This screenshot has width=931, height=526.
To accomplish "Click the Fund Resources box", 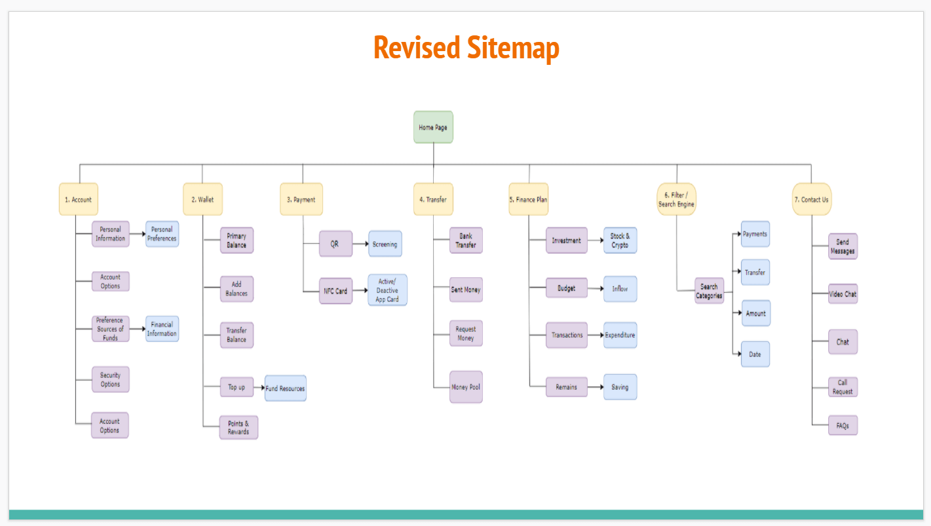I will [284, 388].
